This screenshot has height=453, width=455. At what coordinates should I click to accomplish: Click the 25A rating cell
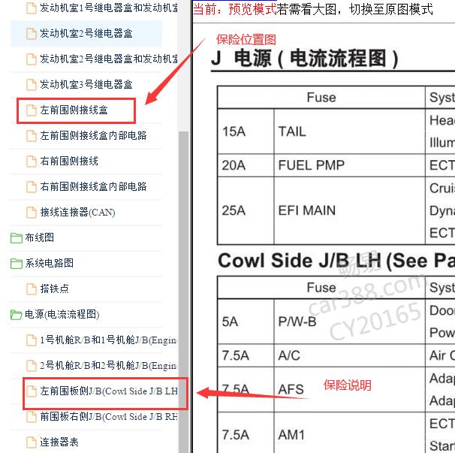pos(246,210)
